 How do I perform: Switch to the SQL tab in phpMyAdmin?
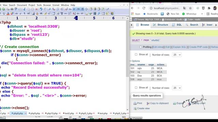(x=177, y=25)
